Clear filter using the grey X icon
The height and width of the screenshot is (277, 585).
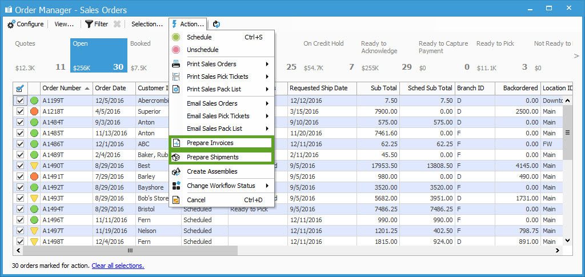117,24
